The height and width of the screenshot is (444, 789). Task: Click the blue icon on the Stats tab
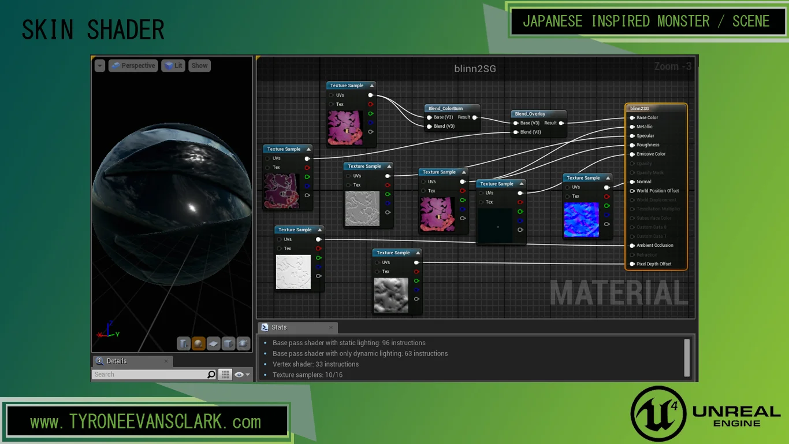(265, 327)
